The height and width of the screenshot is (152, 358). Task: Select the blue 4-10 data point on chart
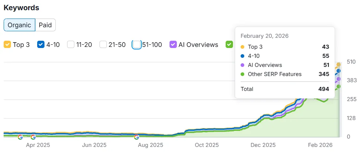(338, 71)
